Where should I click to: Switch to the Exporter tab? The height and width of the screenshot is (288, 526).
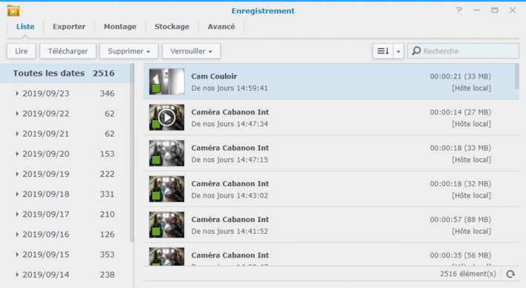pos(69,27)
